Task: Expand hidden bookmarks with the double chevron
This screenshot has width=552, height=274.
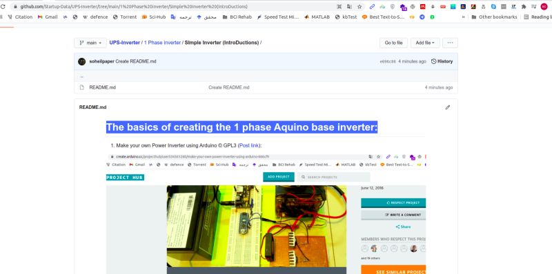Action: click(463, 17)
